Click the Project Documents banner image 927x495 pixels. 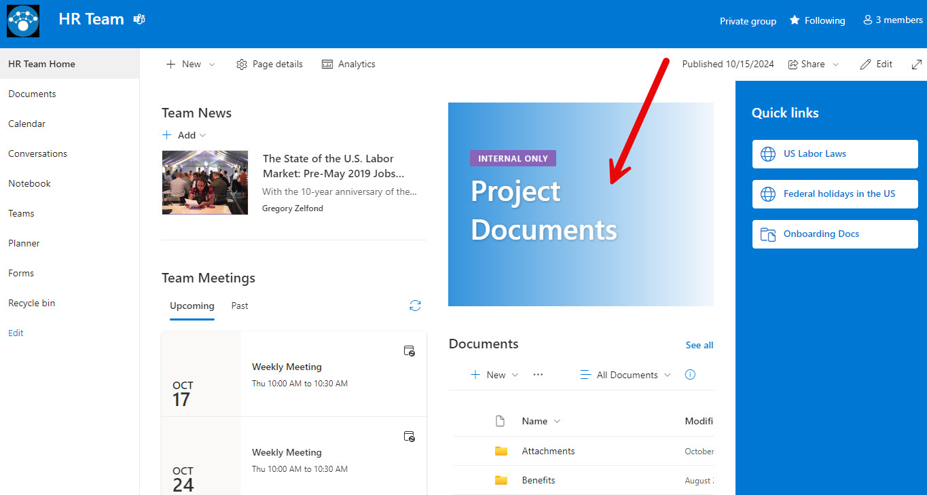click(581, 204)
